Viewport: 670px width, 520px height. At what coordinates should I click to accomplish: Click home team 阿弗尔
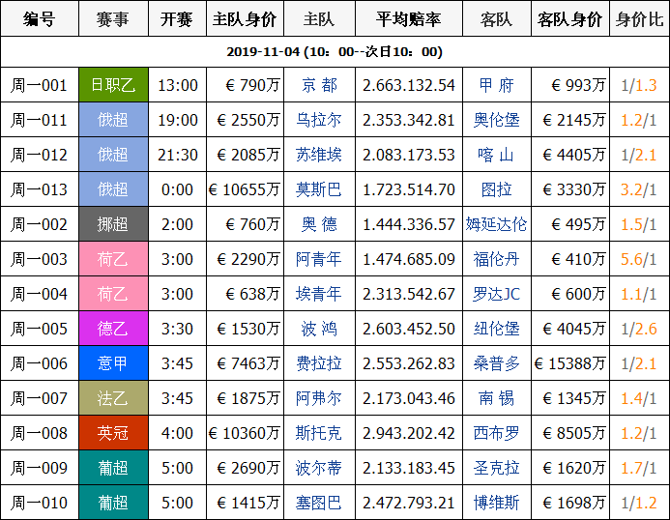(319, 398)
